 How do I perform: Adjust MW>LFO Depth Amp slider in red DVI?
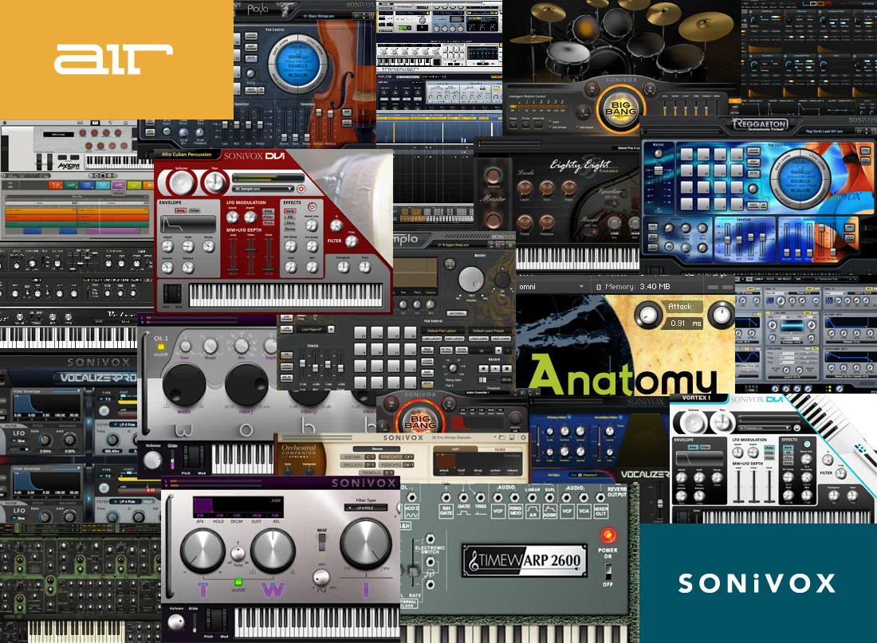click(234, 257)
